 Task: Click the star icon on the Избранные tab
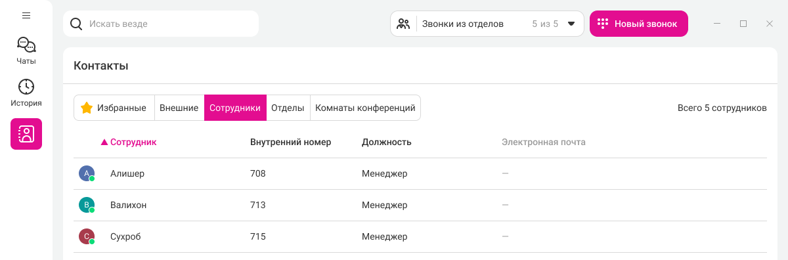87,108
